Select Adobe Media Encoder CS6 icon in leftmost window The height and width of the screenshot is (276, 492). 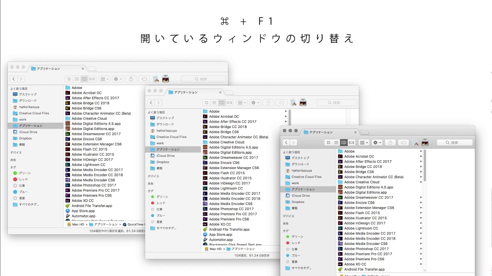(68, 180)
